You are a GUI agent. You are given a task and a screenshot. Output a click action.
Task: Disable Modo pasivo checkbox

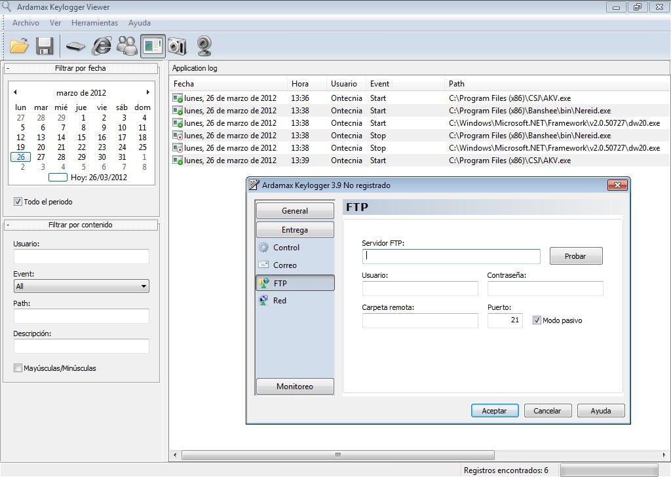point(537,320)
